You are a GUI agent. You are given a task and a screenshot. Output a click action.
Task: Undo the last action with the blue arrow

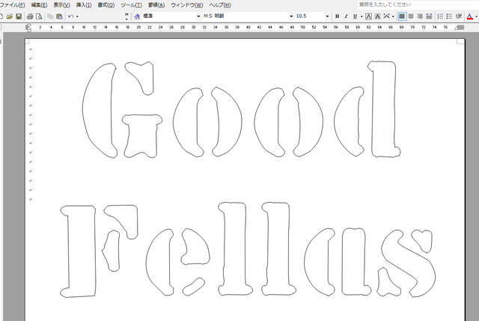[x=71, y=16]
